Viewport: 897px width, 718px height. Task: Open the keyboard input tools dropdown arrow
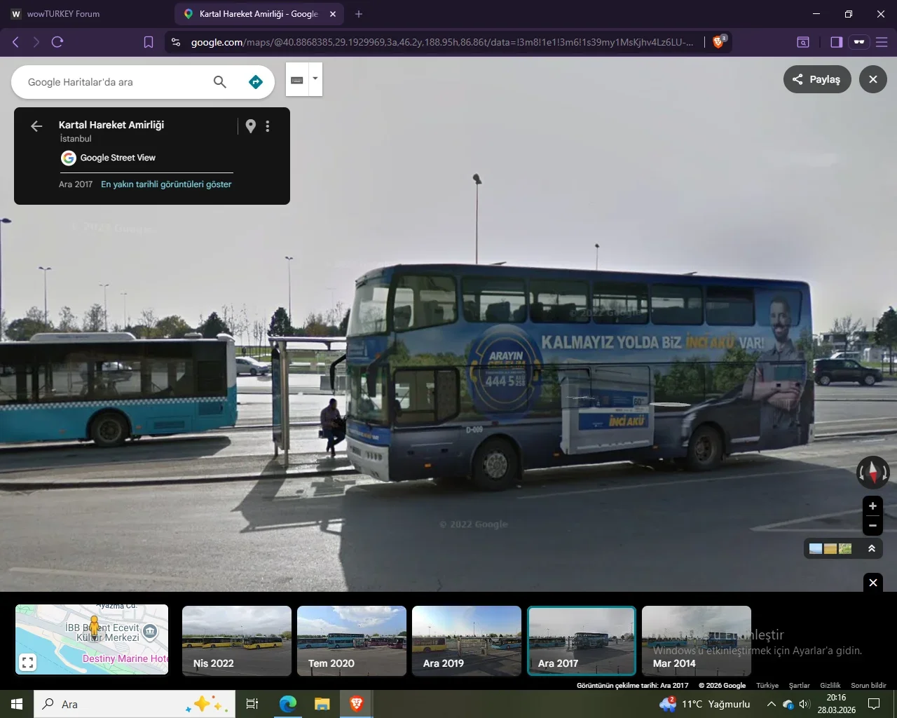click(x=315, y=79)
